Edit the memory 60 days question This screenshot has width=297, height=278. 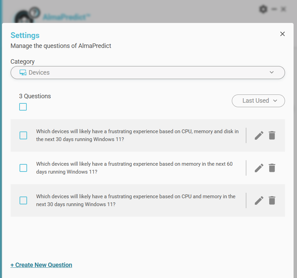(x=259, y=168)
